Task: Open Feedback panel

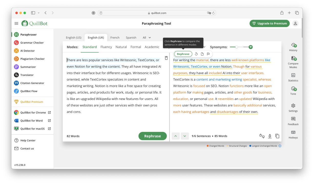Action: tap(293, 121)
